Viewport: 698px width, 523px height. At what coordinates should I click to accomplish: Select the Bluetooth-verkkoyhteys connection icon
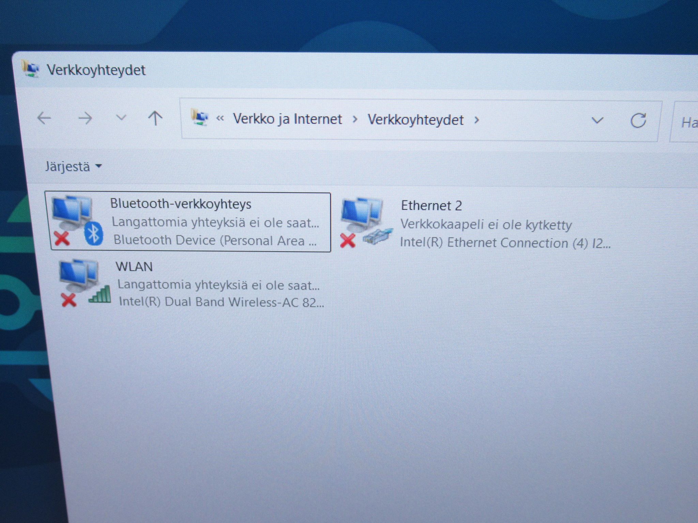click(x=77, y=220)
